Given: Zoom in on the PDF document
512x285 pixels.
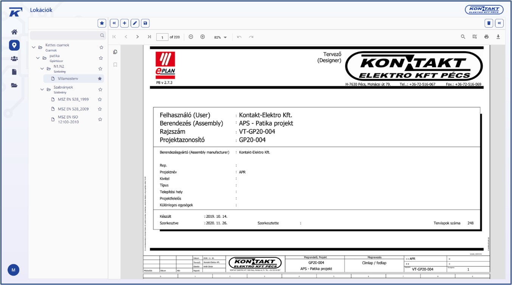Looking at the screenshot, I should (203, 37).
